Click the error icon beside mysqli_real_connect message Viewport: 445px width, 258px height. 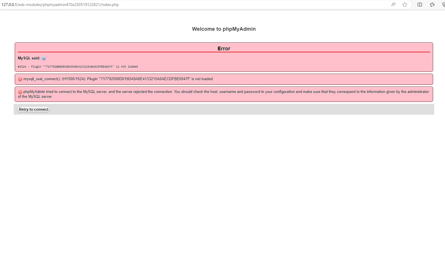point(20,79)
